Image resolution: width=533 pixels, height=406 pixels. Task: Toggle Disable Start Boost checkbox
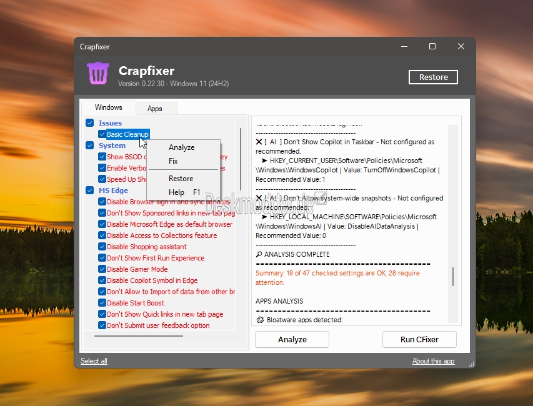click(102, 303)
